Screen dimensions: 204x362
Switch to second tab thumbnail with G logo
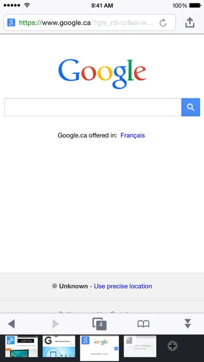click(x=59, y=346)
